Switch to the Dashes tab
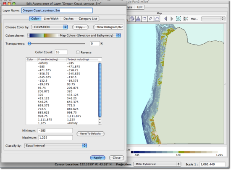 [68, 19]
